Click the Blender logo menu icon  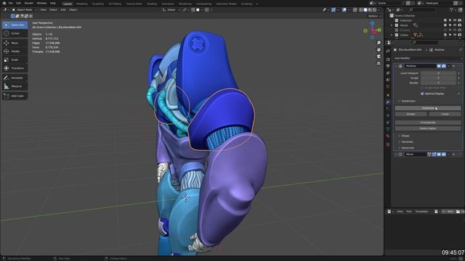click(4, 3)
